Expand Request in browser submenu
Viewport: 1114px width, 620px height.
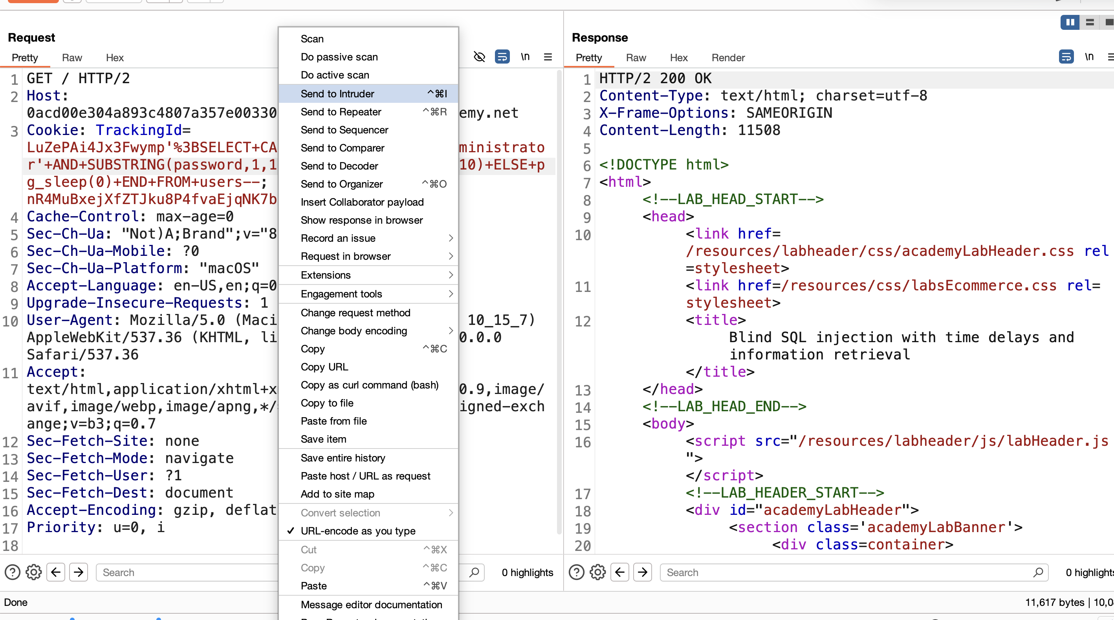click(368, 256)
